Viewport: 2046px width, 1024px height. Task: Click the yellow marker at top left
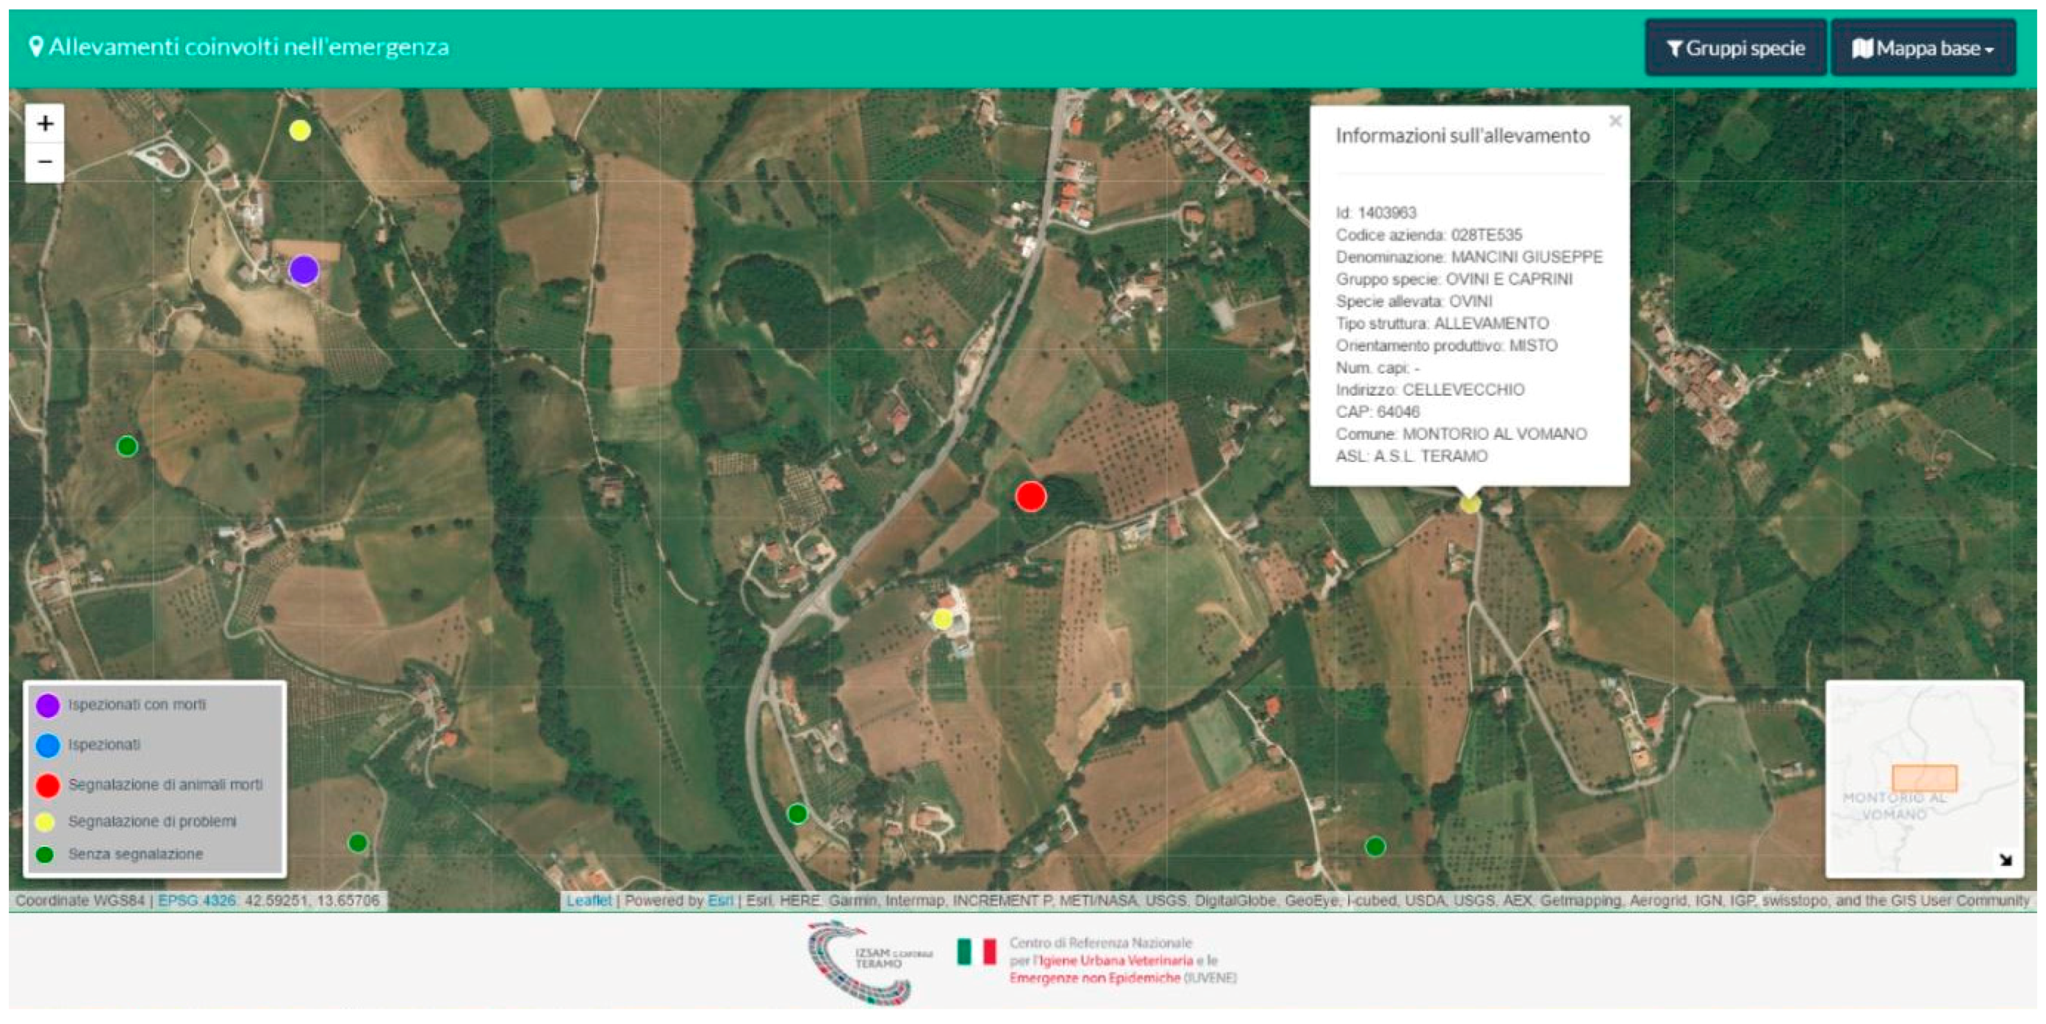coord(299,130)
